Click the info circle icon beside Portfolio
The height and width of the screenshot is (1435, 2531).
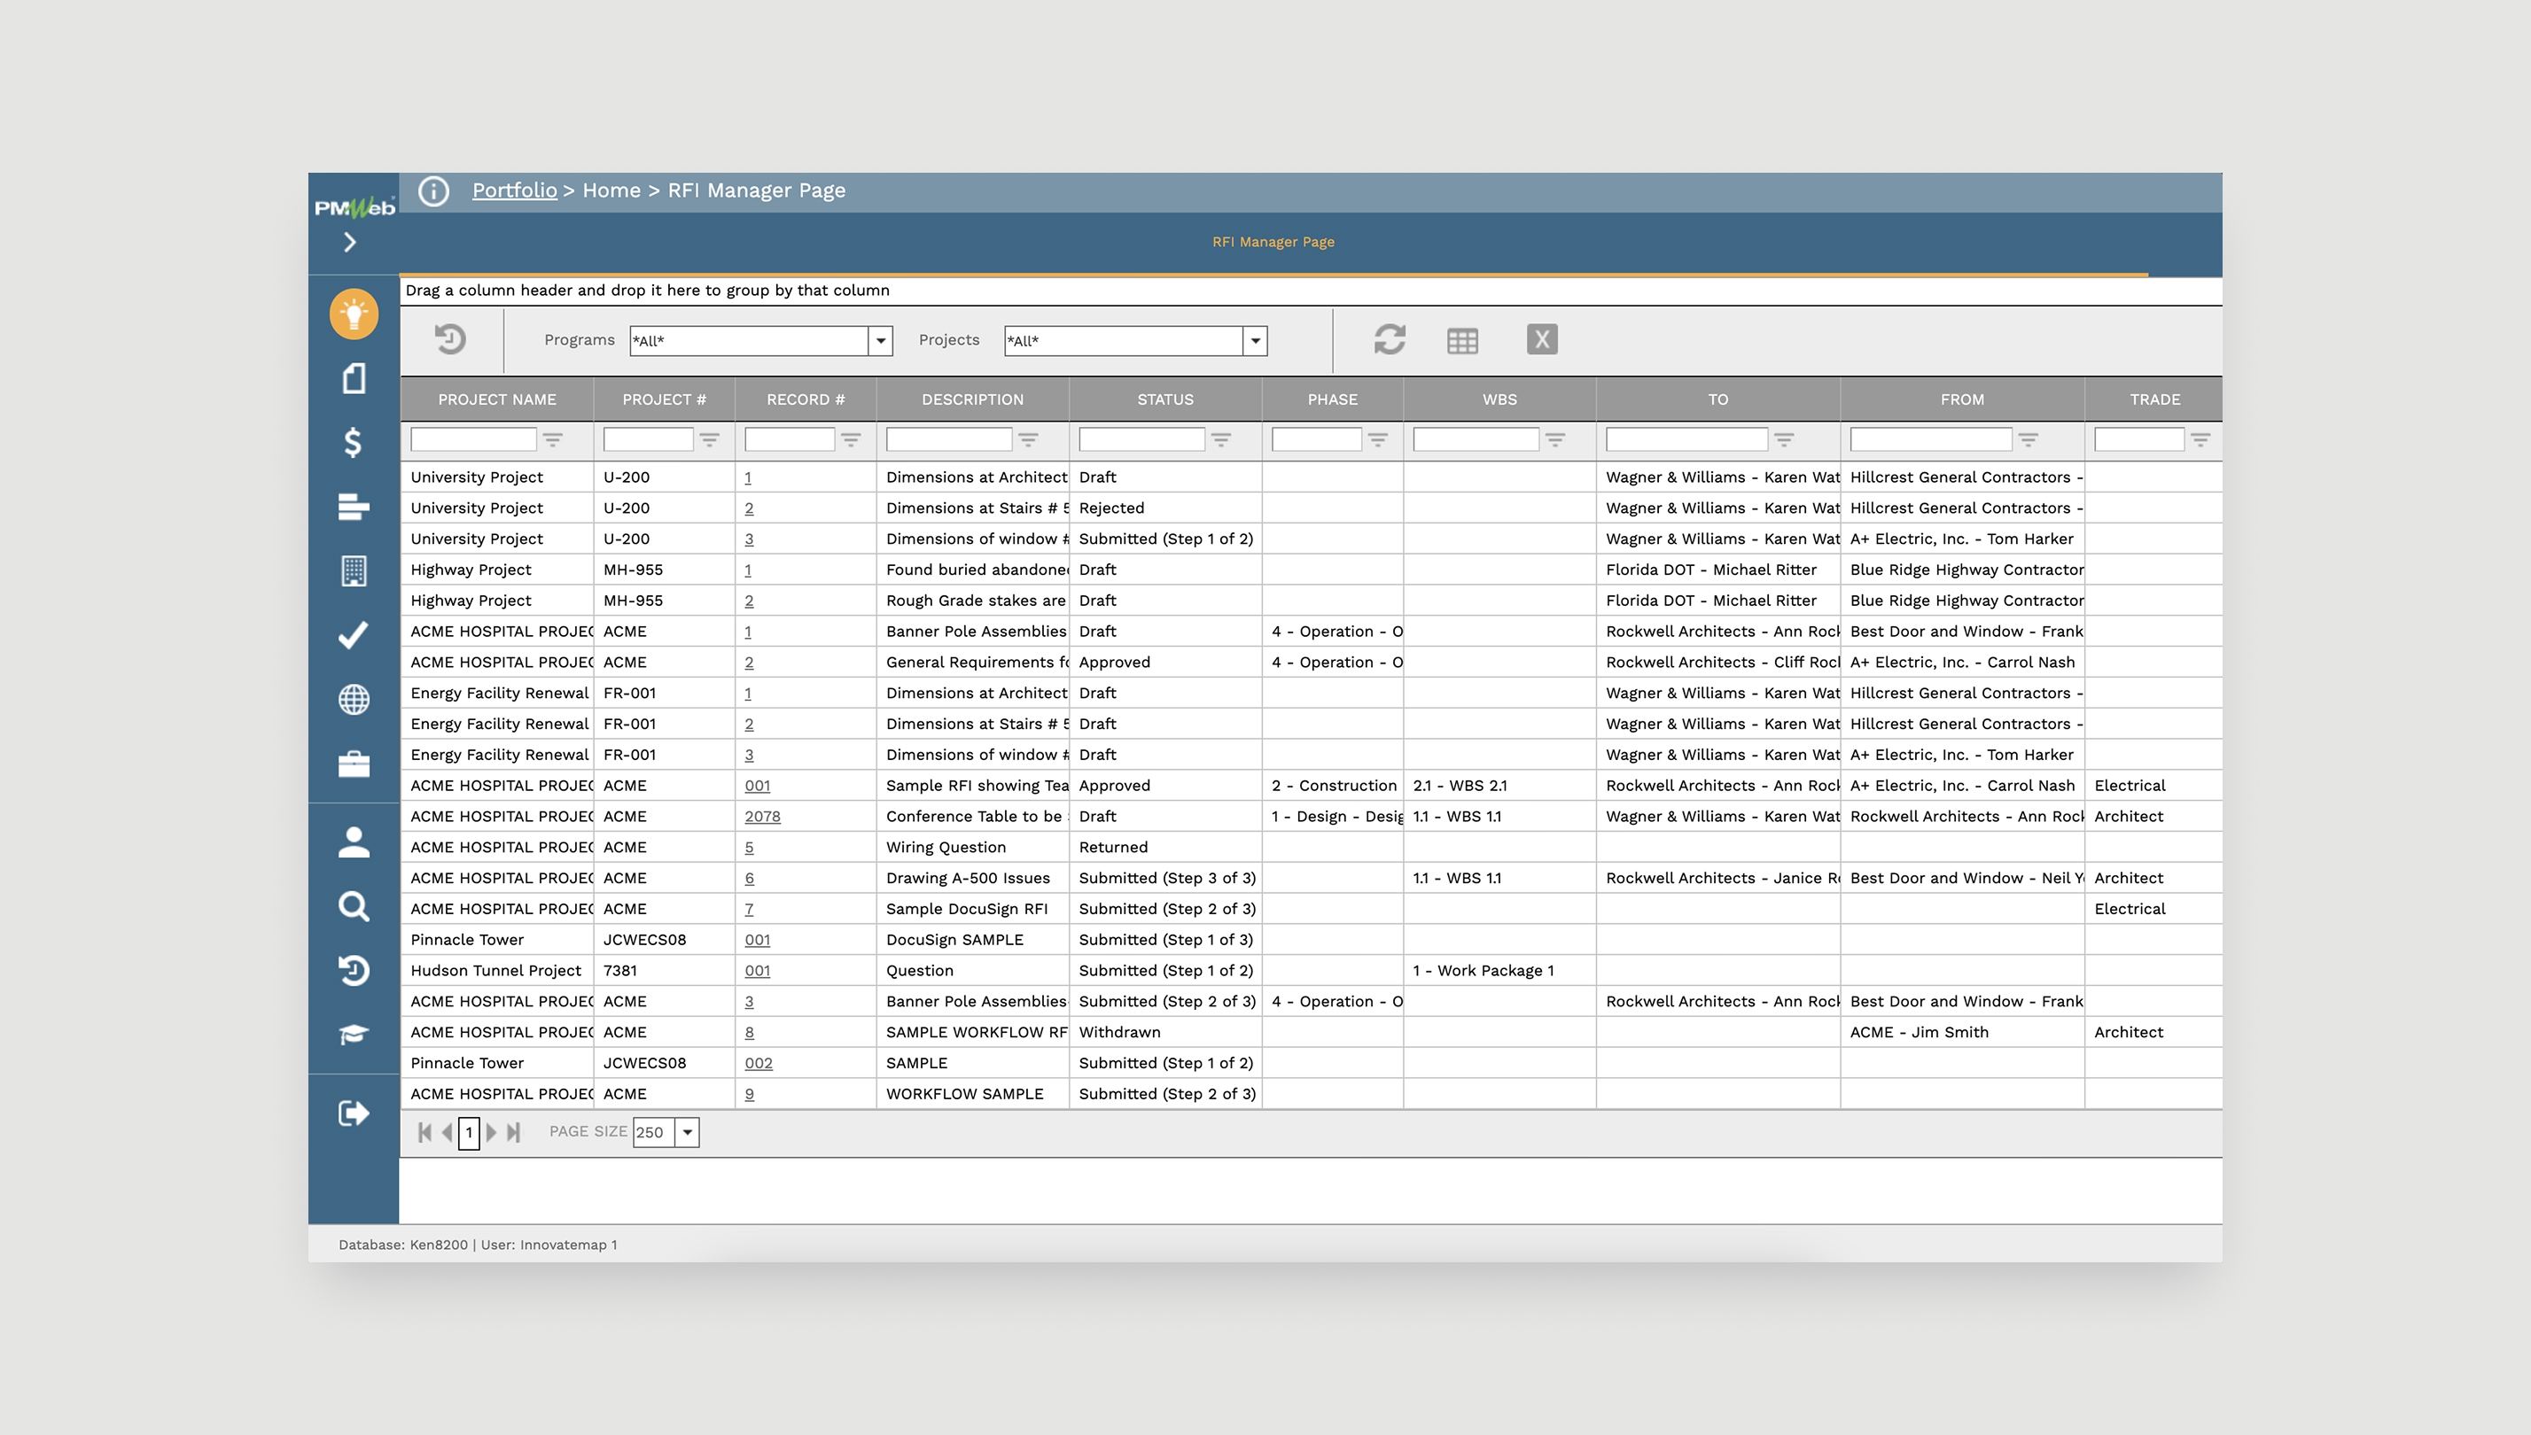434,191
